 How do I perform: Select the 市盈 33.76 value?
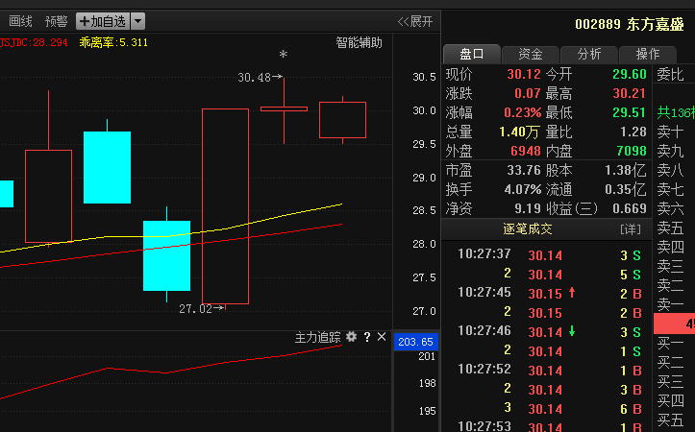524,170
